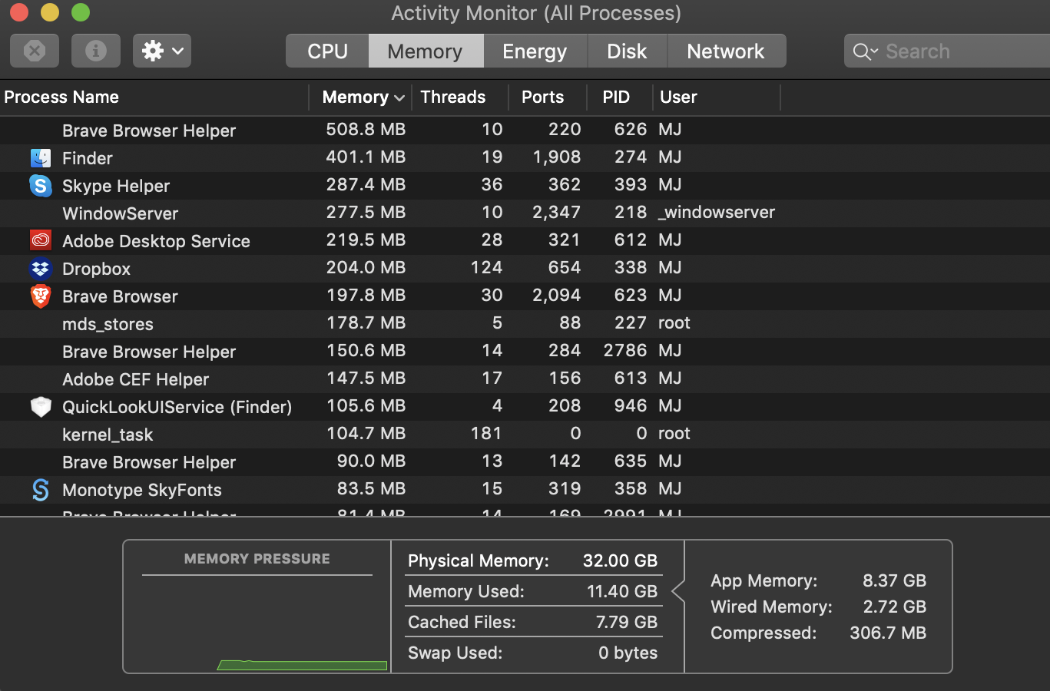
Task: Click the Adobe Desktop Service icon
Action: pos(41,240)
